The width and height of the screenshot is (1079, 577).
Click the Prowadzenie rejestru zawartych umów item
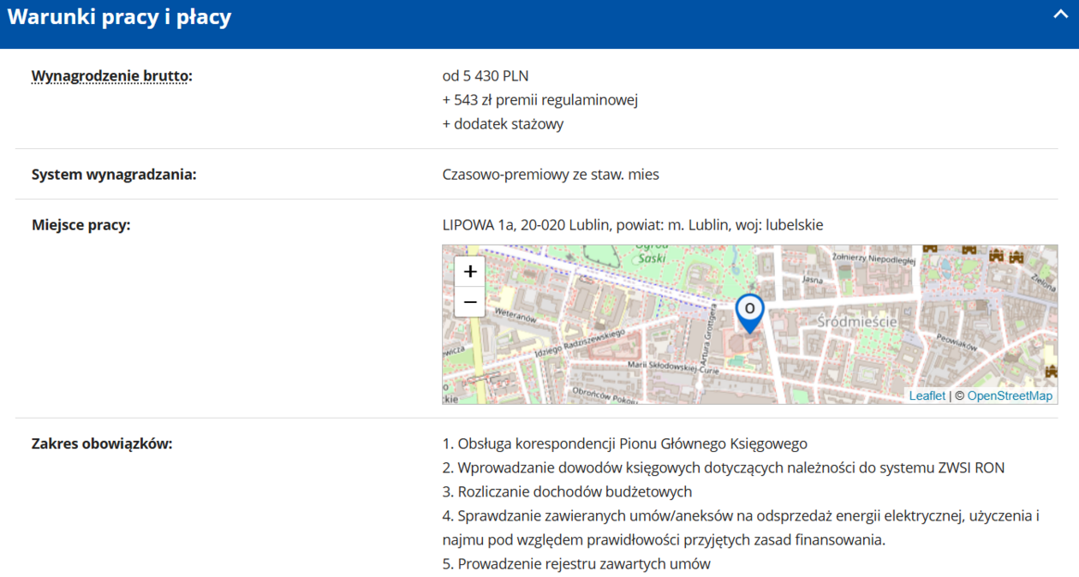coord(576,564)
